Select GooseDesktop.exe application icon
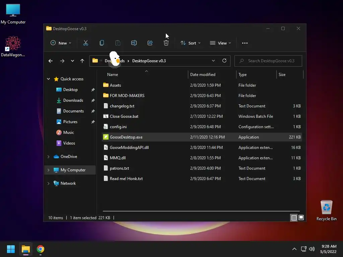343x257 pixels. (x=106, y=137)
